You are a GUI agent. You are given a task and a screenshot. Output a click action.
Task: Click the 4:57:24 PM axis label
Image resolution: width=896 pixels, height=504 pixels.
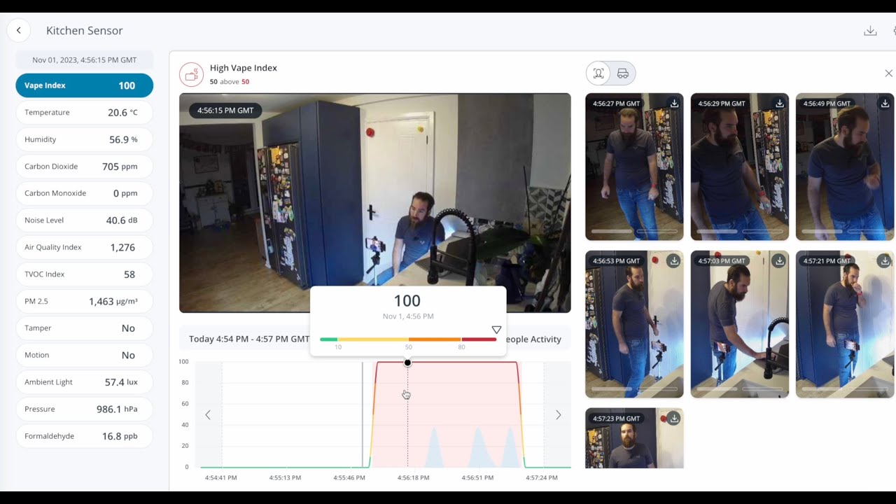(541, 478)
